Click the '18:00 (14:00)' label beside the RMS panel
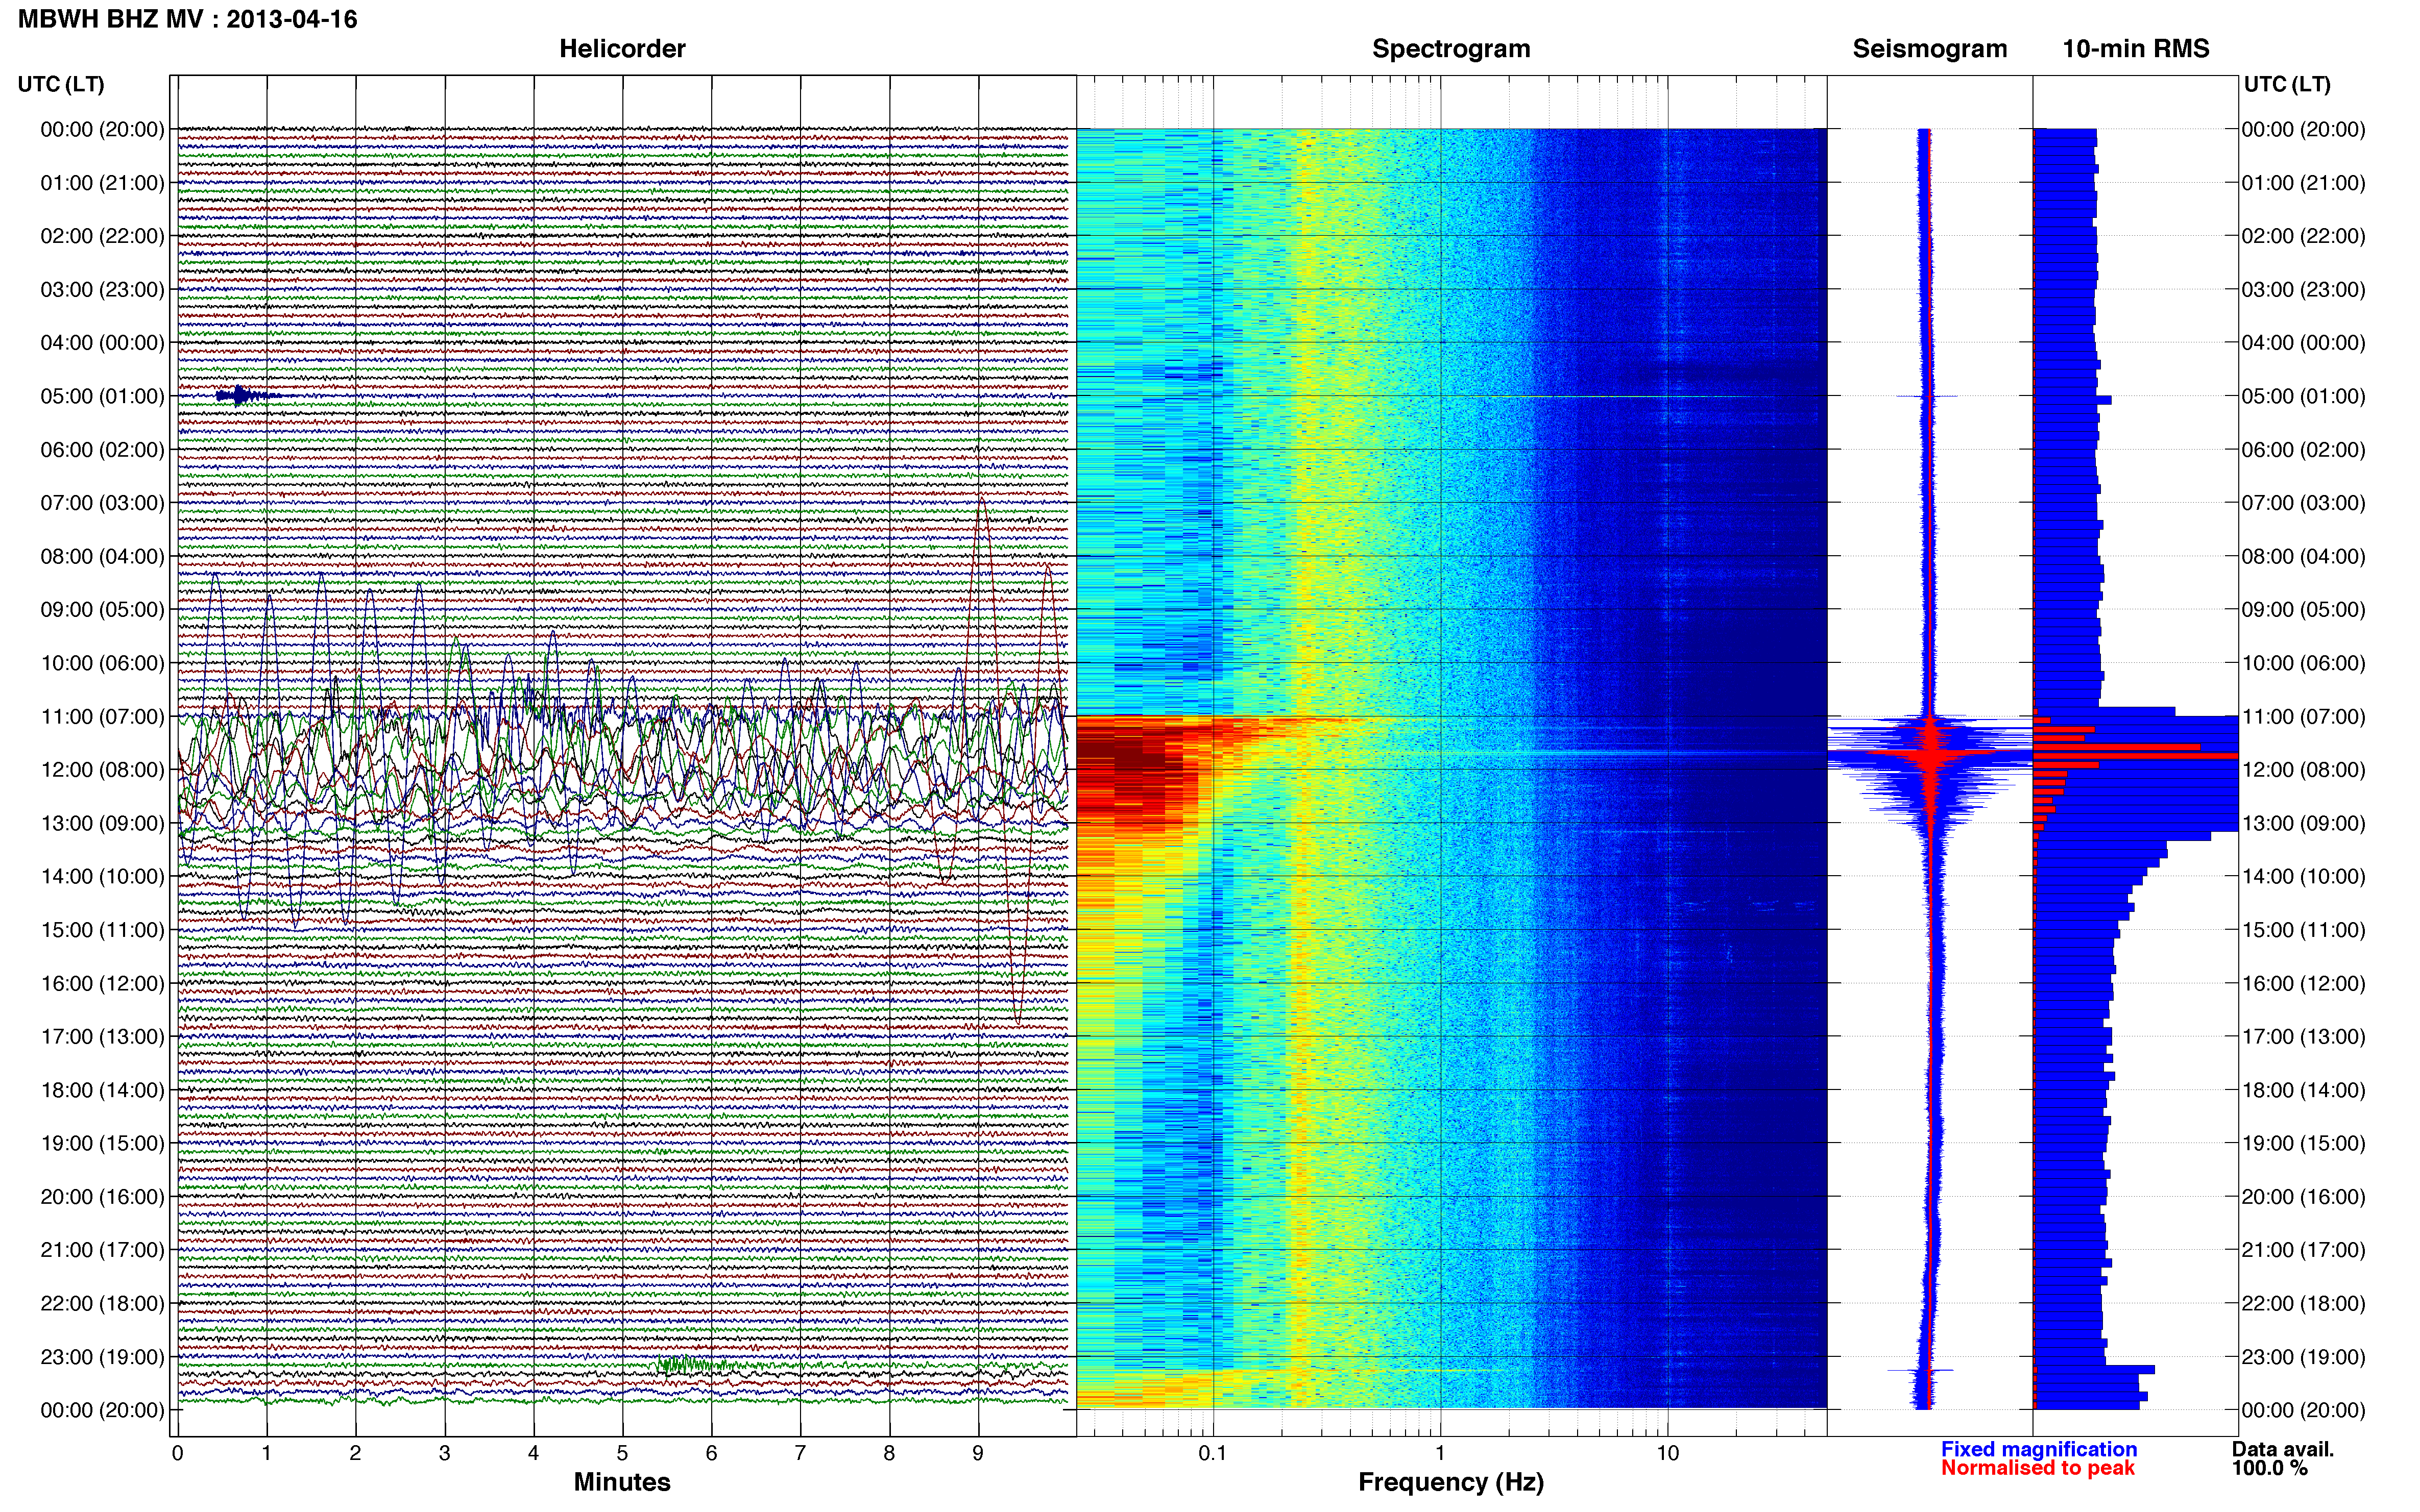 (x=2303, y=1090)
